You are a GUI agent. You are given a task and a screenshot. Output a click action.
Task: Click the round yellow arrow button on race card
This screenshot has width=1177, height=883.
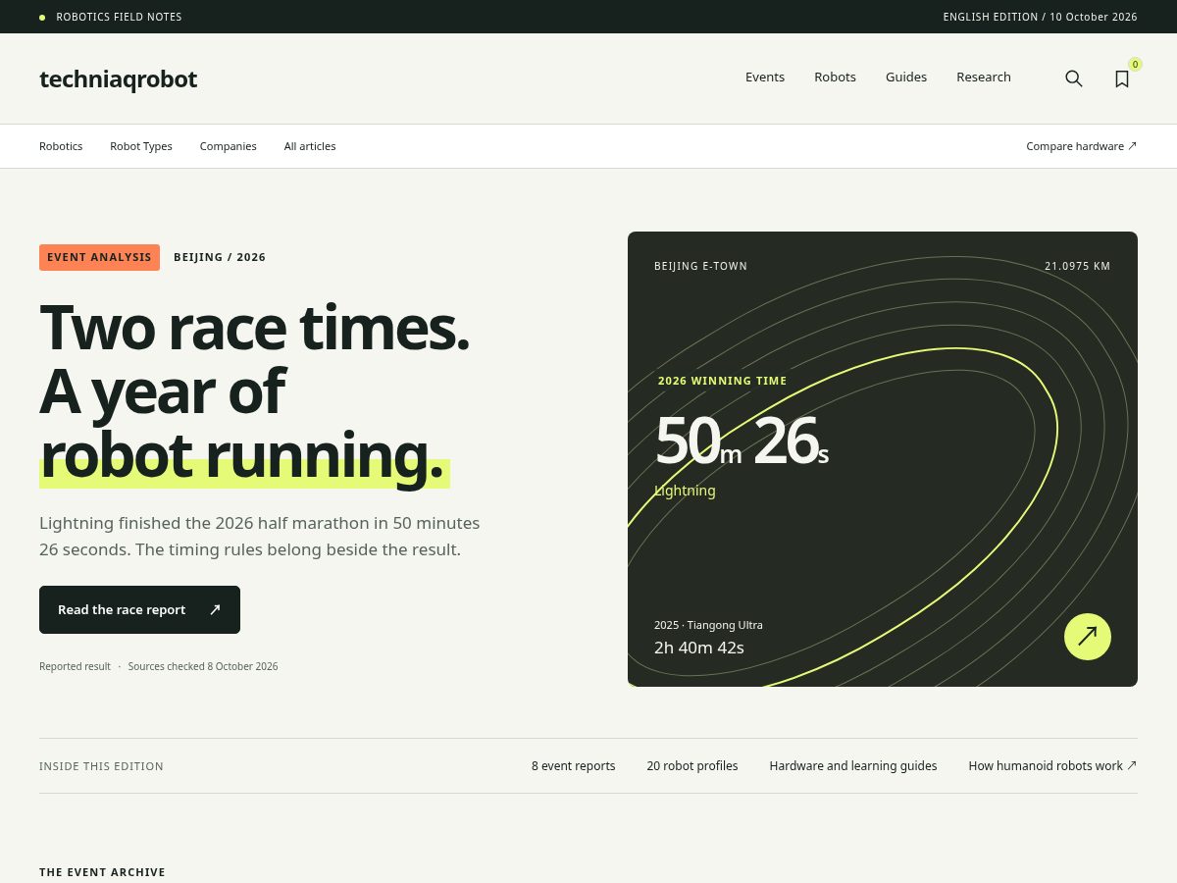tap(1088, 637)
